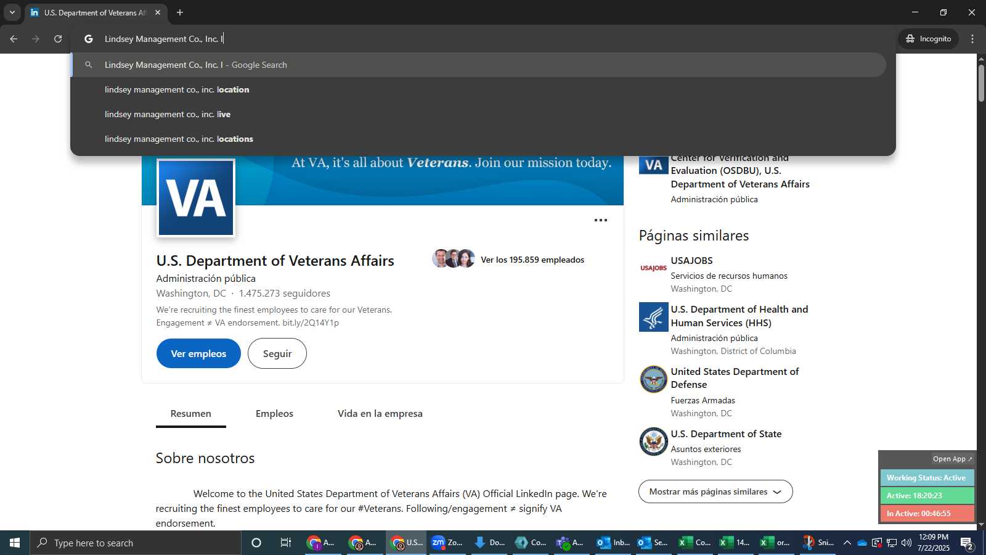The width and height of the screenshot is (986, 555).
Task: Open the Snipping Tool taskbar icon
Action: 818,543
